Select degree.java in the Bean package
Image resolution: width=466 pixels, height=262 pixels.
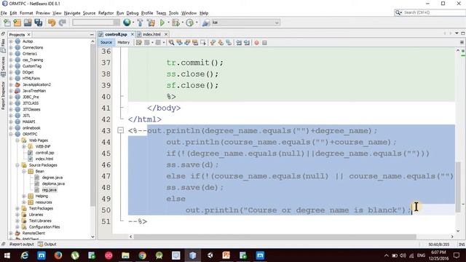coord(52,178)
